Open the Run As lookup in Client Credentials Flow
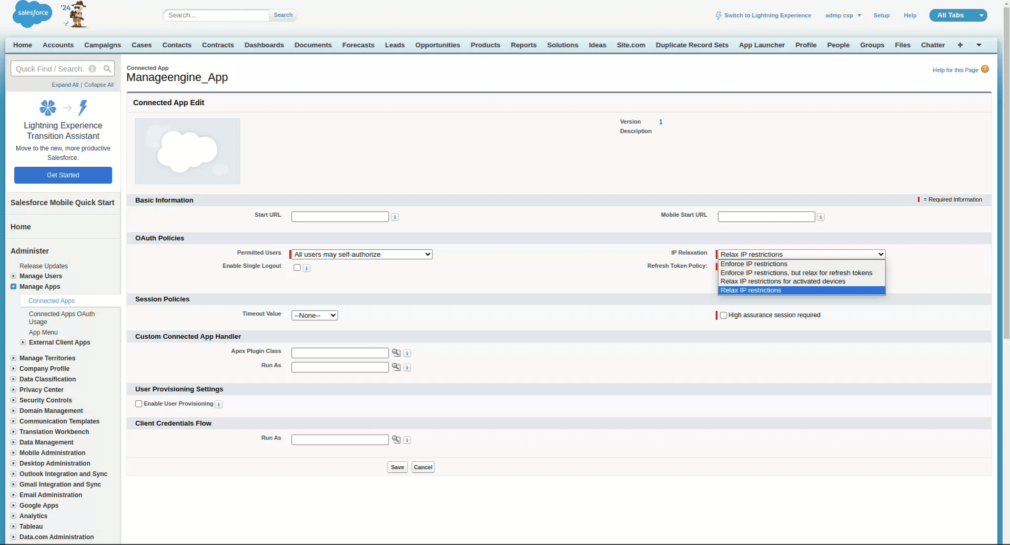This screenshot has height=545, width=1010. (x=396, y=439)
